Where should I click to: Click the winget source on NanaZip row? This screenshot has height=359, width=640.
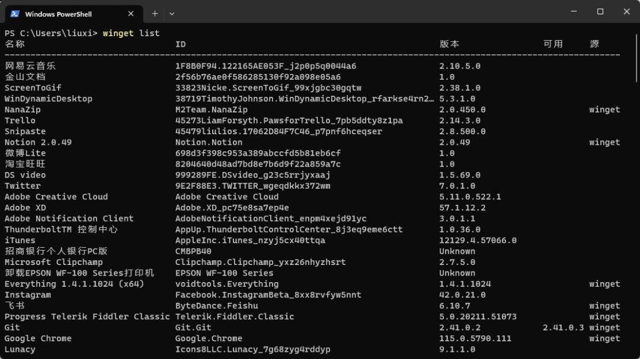tap(604, 109)
